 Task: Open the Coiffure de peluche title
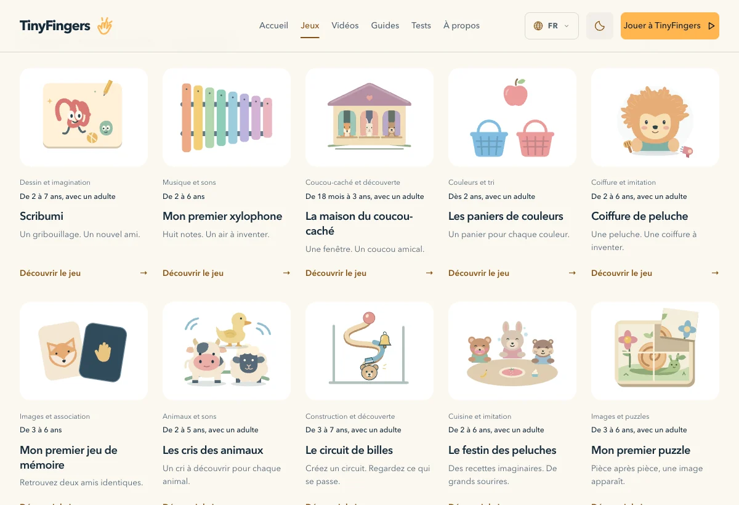(x=639, y=216)
